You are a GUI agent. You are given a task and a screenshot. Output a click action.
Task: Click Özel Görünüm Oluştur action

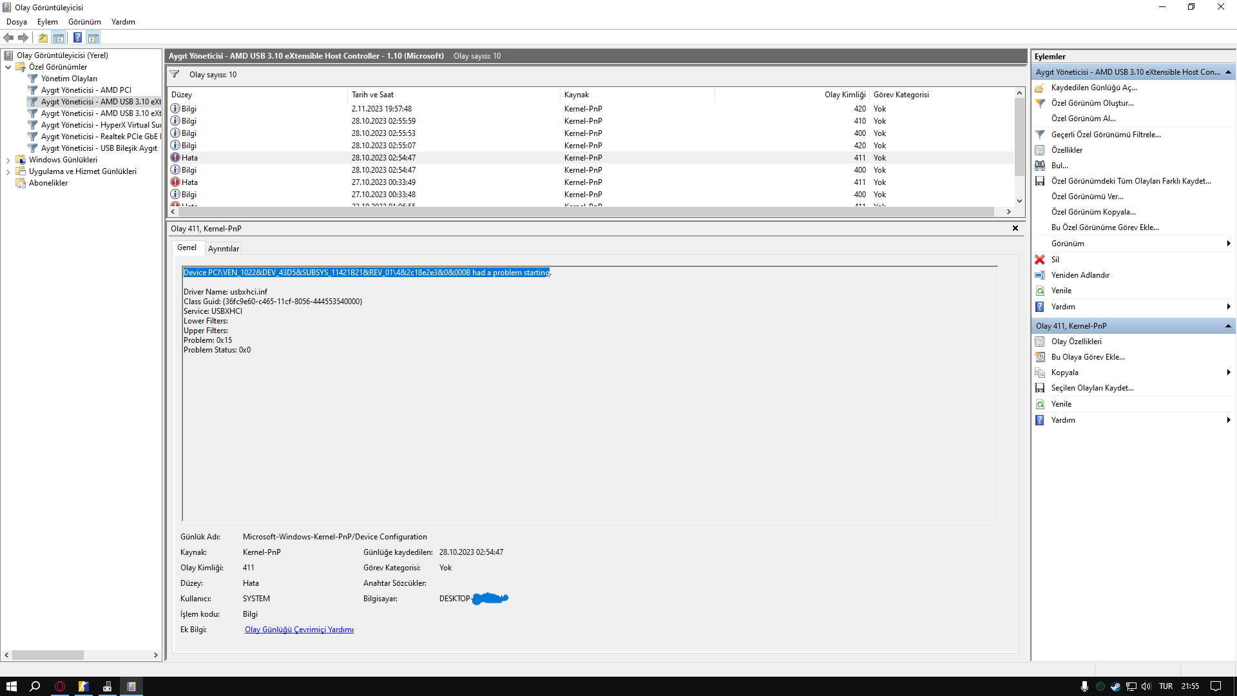coord(1092,103)
